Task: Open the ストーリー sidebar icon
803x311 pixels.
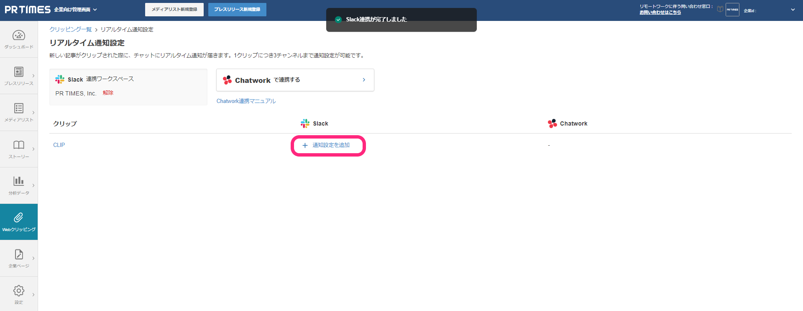Action: pyautogui.click(x=19, y=145)
